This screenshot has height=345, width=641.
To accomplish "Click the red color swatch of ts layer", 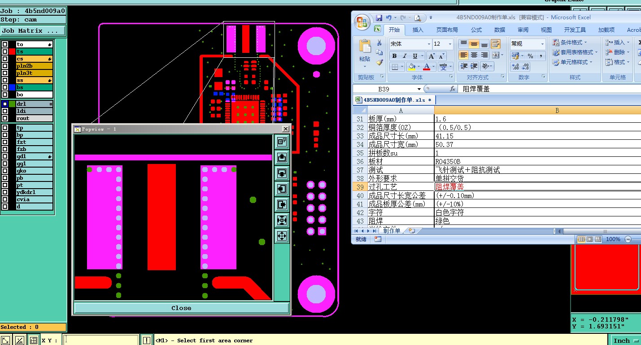I will (12, 52).
